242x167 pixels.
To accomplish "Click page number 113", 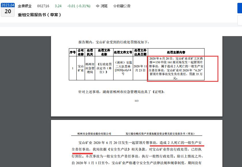I will click(137, 101).
